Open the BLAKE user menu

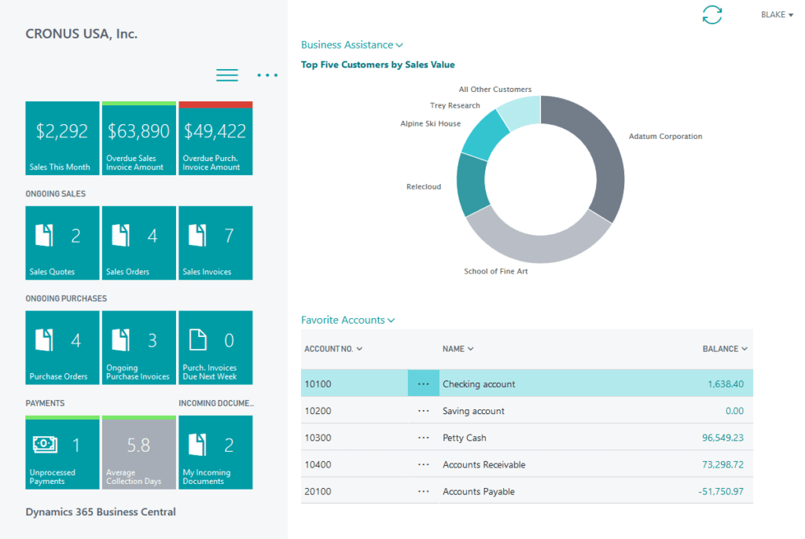(x=777, y=15)
